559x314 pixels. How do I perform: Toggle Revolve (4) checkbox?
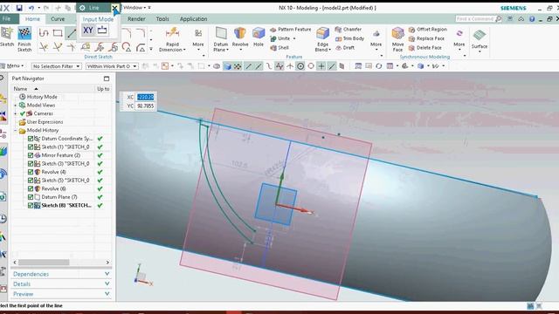click(31, 172)
